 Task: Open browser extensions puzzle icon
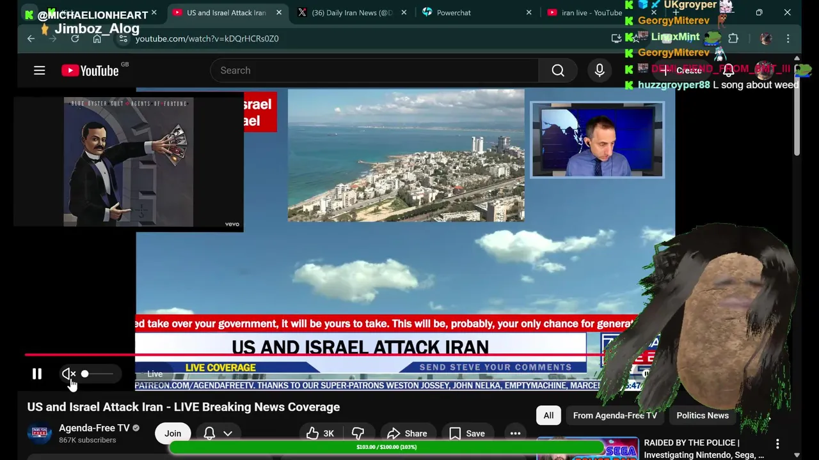733,38
